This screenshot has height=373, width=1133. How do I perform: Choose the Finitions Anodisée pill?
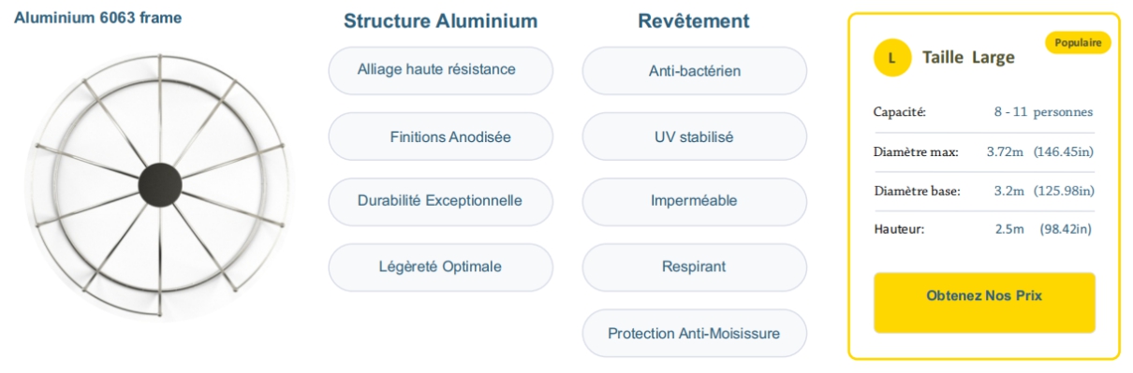pyautogui.click(x=440, y=136)
